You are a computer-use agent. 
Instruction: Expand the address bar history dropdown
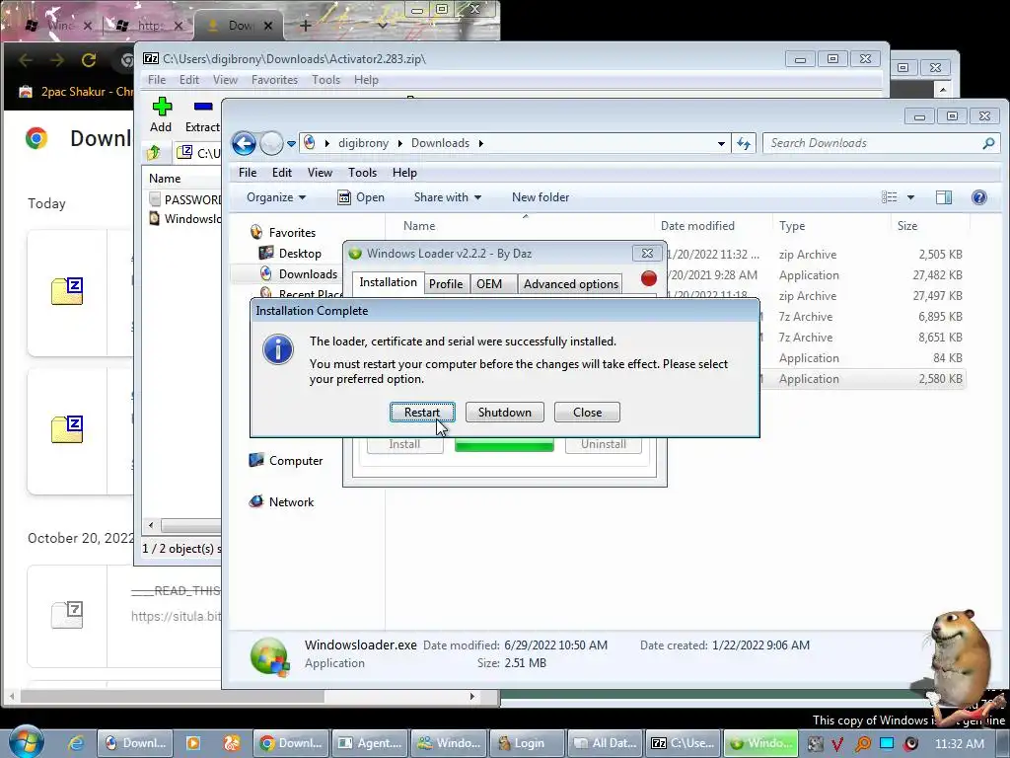point(721,144)
